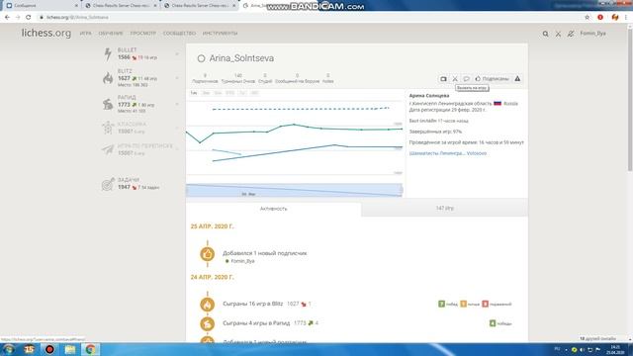Open Rapid (Рапид) rating stats

click(x=140, y=104)
